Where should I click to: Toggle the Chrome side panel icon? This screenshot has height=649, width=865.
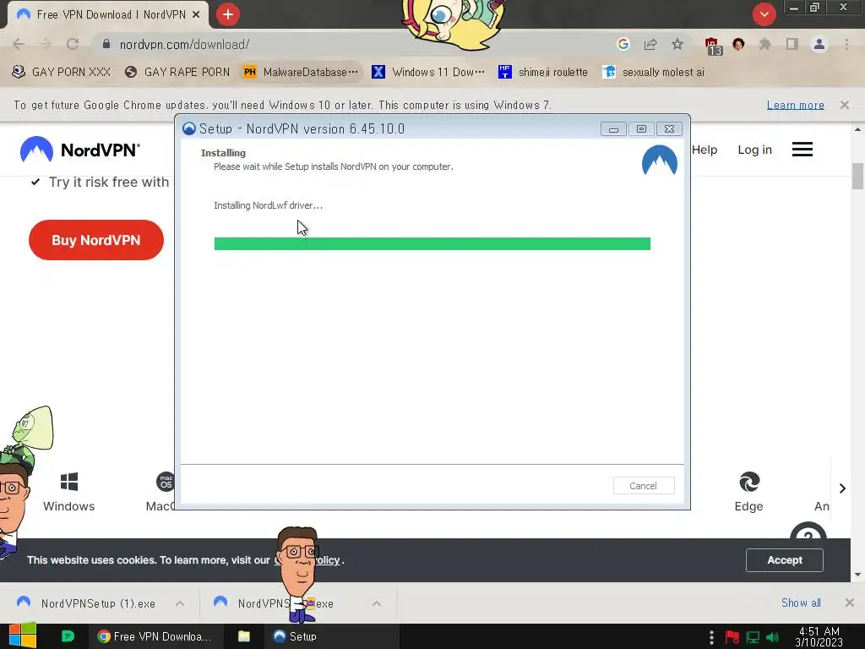pyautogui.click(x=792, y=44)
